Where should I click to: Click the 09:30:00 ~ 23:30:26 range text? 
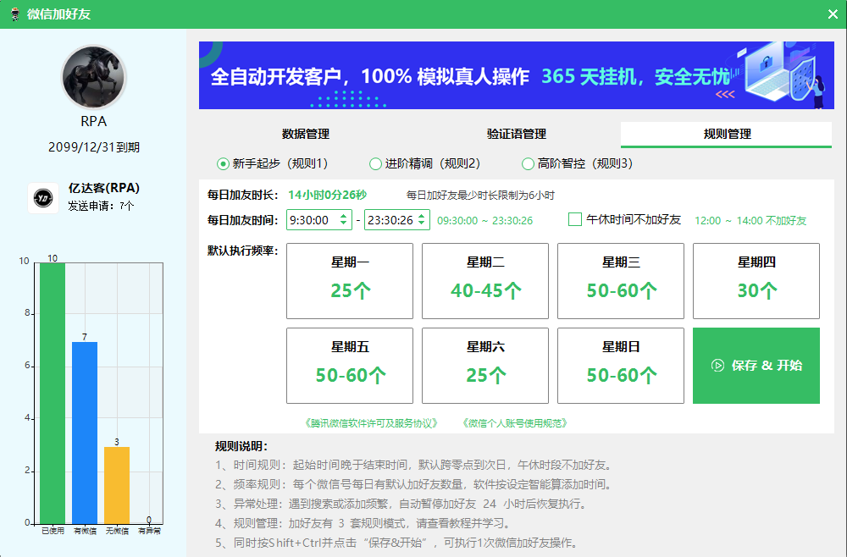484,220
